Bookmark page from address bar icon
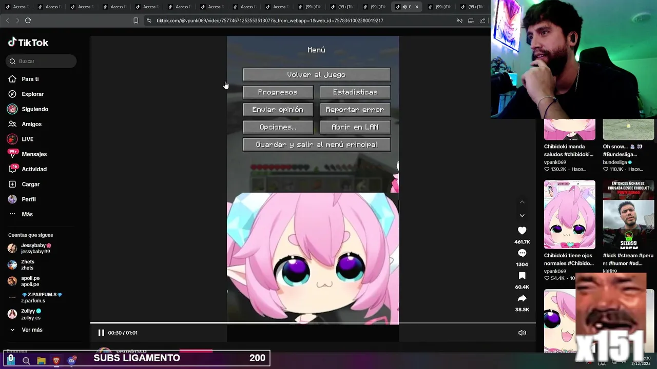 tap(136, 20)
